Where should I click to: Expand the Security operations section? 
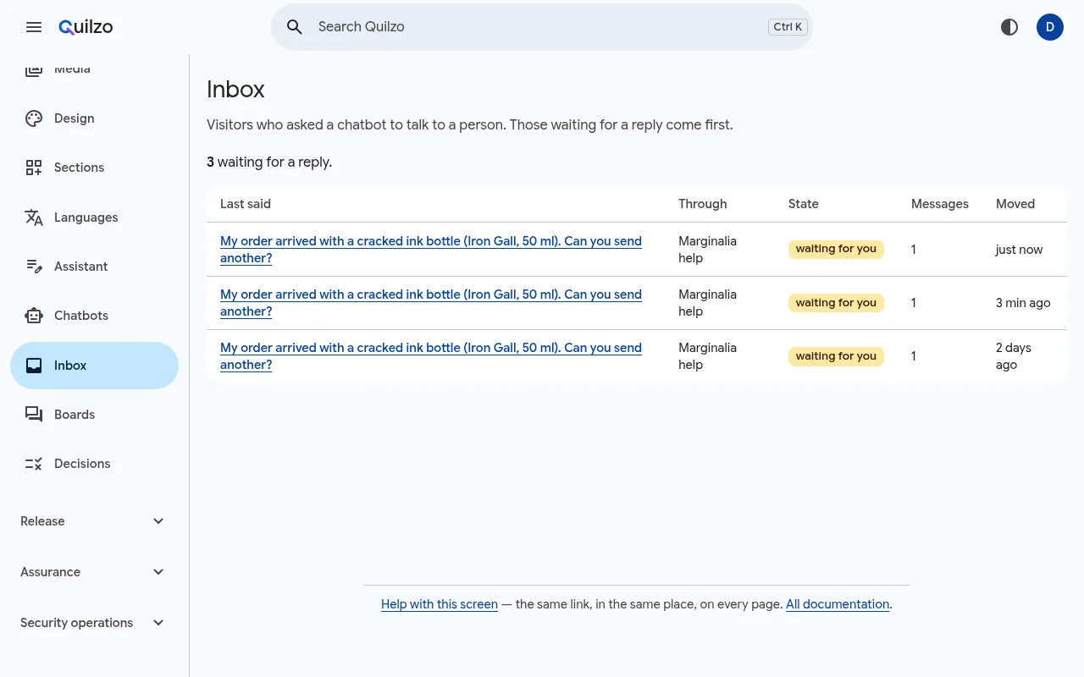[x=94, y=623]
